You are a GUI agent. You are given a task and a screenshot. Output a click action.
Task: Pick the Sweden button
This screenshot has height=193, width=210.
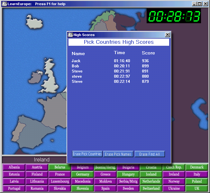click(x=128, y=188)
